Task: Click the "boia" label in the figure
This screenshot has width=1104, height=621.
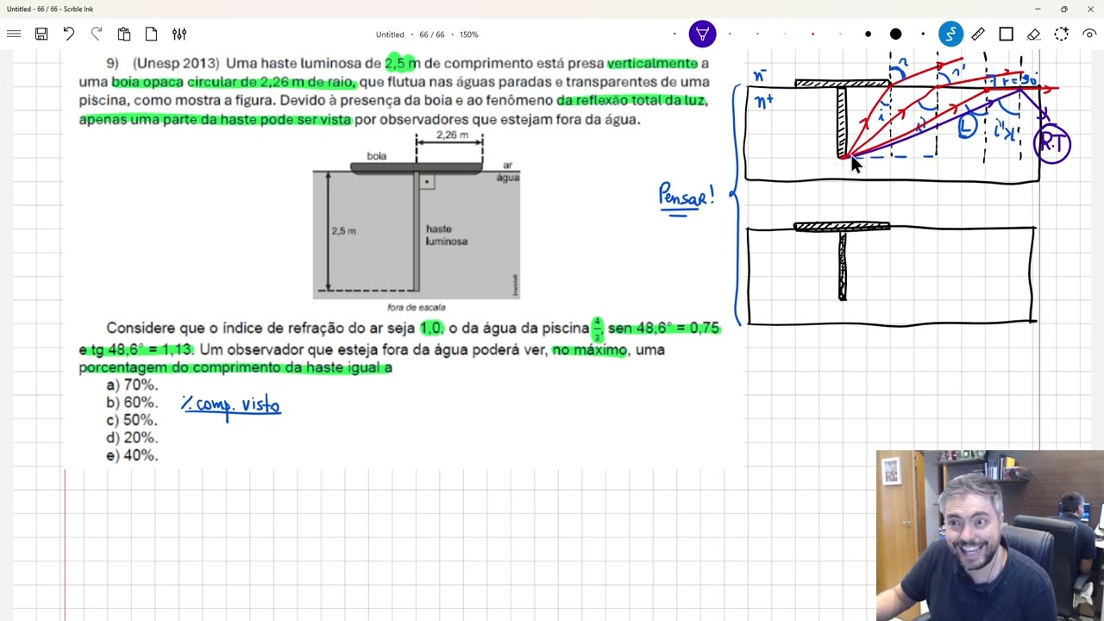Action: (x=377, y=156)
